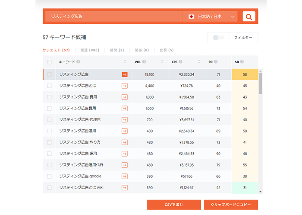
Task: Toggle the filter switch
Action: pos(218,38)
